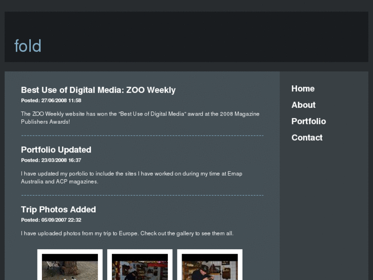Click the ZOO Weekly award paragraph text
The height and width of the screenshot is (280, 373).
[x=140, y=118]
